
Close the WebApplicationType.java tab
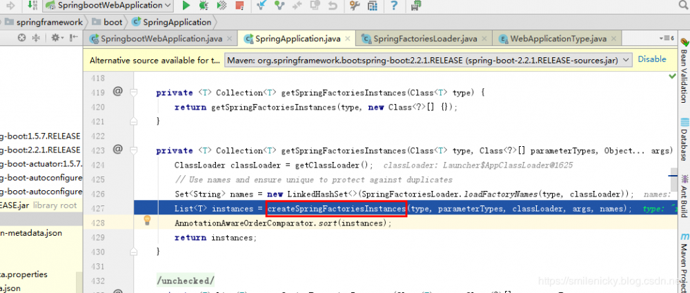614,39
